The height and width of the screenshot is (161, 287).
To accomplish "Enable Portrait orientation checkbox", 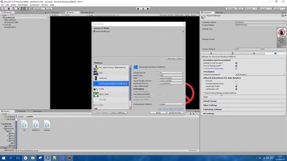I will pyautogui.click(x=236, y=81).
